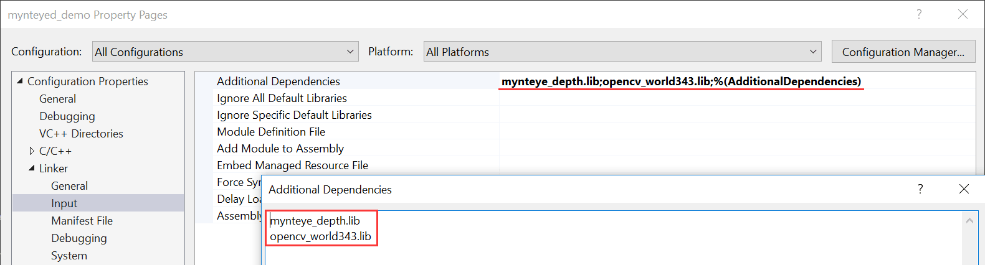This screenshot has width=985, height=265.
Task: Select the Ignore All Default Libraries property
Action: click(x=282, y=98)
